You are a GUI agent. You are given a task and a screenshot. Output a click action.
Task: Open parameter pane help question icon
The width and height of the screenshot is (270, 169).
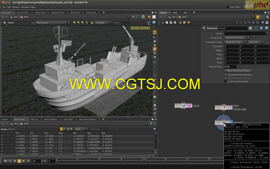tap(267, 28)
